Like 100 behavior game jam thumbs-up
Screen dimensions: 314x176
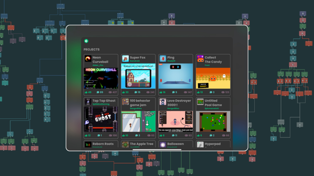tap(124, 135)
